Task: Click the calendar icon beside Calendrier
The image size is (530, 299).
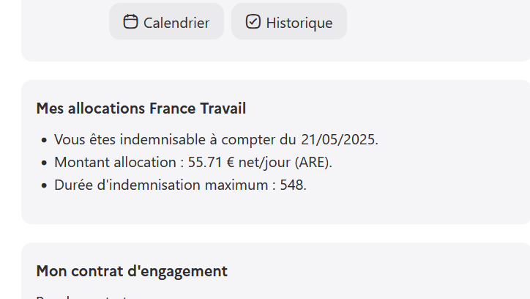Action: click(x=130, y=22)
